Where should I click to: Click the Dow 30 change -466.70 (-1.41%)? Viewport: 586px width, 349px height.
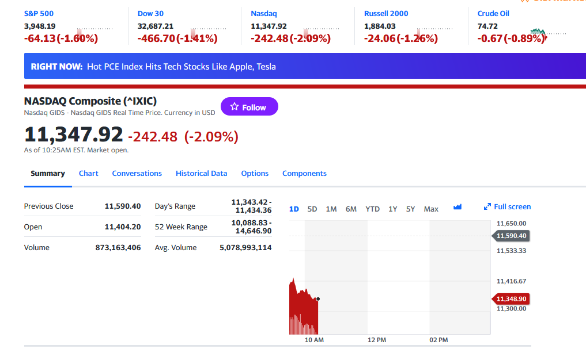pos(177,39)
